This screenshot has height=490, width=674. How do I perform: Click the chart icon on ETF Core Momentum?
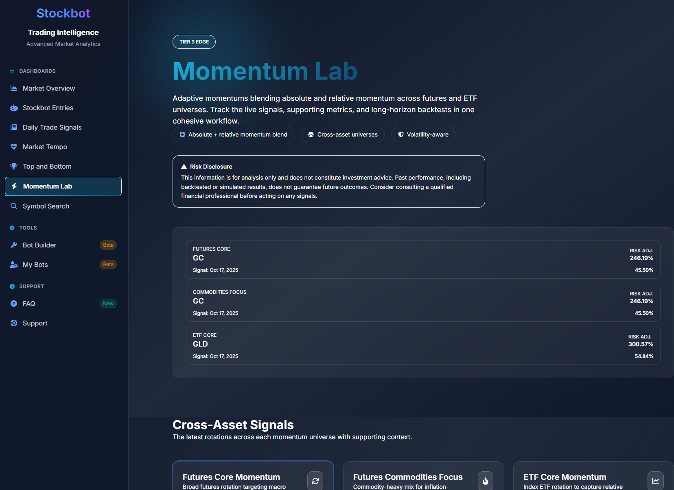[656, 481]
